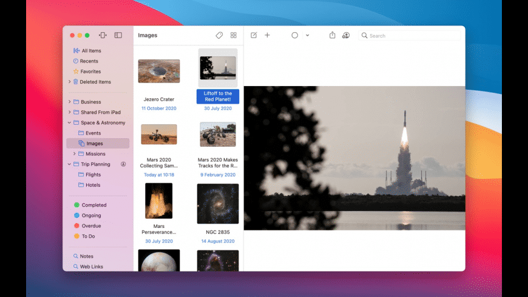Select the NGC 2835 galaxy thumbnail

point(218,204)
